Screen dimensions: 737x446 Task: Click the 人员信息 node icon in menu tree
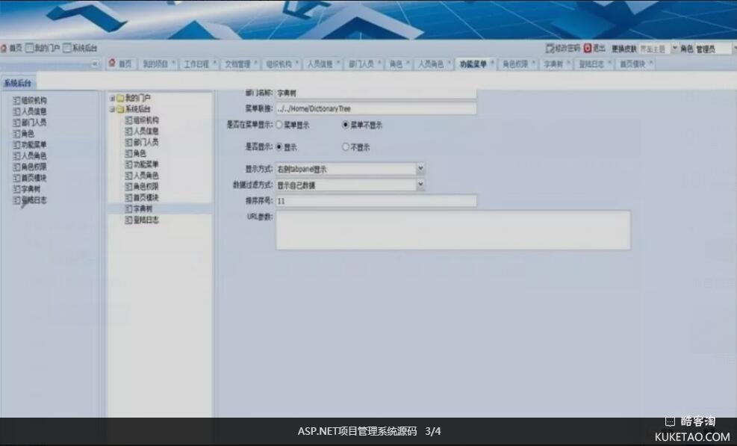[x=128, y=131]
